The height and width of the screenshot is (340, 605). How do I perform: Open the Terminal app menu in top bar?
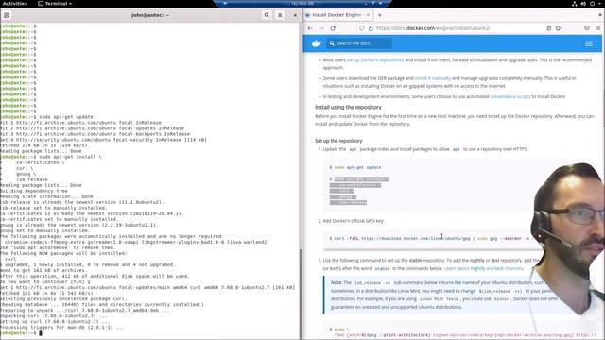pos(55,4)
